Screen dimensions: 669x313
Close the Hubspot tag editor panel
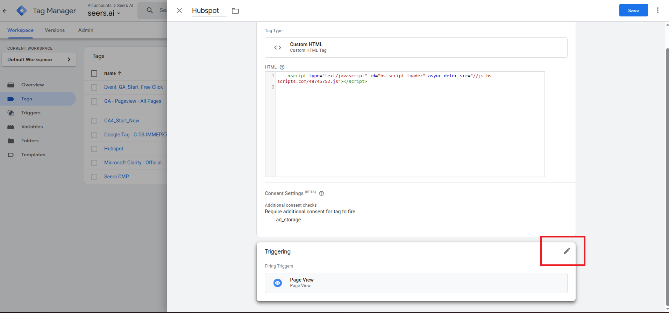click(179, 10)
